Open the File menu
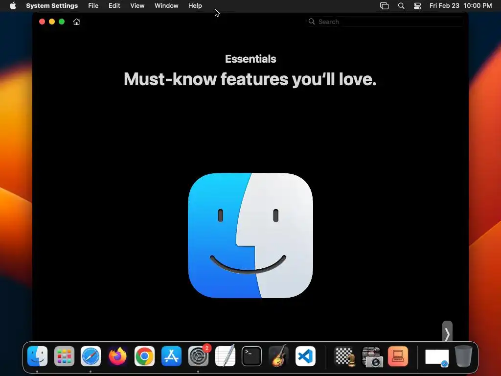This screenshot has height=376, width=501. point(93,6)
